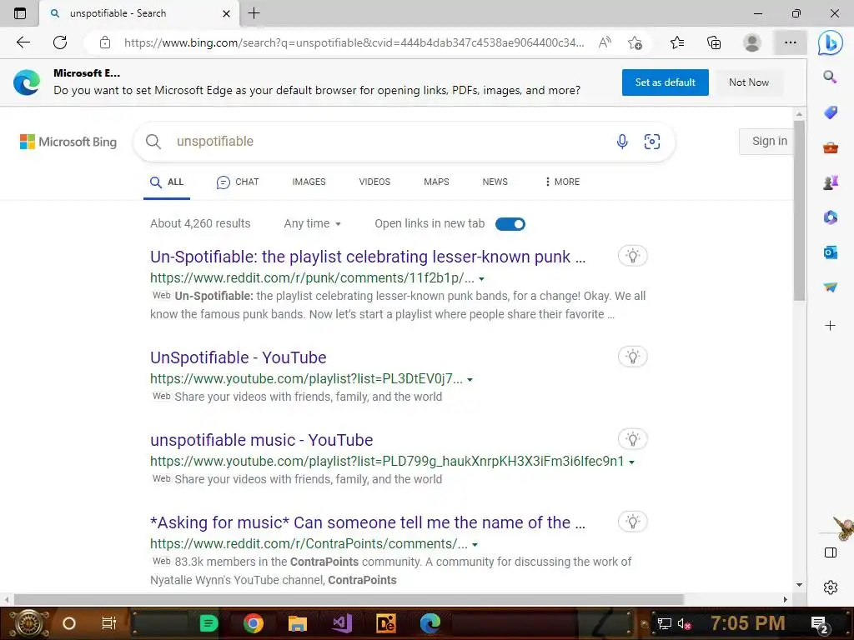854x640 pixels.
Task: Open the UnSpotifiable - YouTube result
Action: pyautogui.click(x=238, y=357)
